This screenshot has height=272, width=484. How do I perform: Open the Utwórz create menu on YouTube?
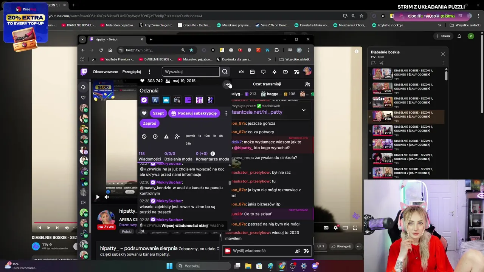pyautogui.click(x=443, y=36)
